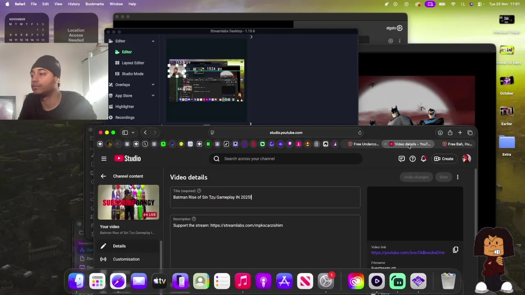Select Editor sub-item in Streamlabs sidebar
Viewport: 525px width, 295px height.
[127, 52]
